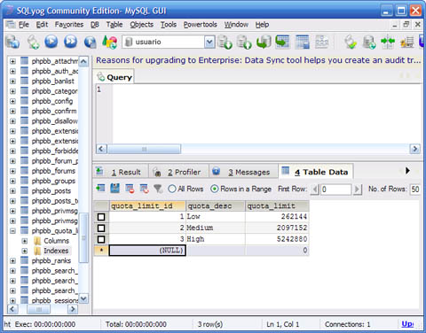Viewport: 426px width, 333px height.
Task: Expand the phpbb_forums table node
Action: point(12,171)
